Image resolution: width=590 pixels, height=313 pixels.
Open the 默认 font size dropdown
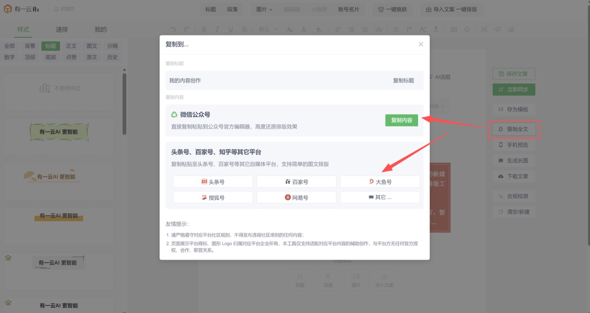coord(268,29)
